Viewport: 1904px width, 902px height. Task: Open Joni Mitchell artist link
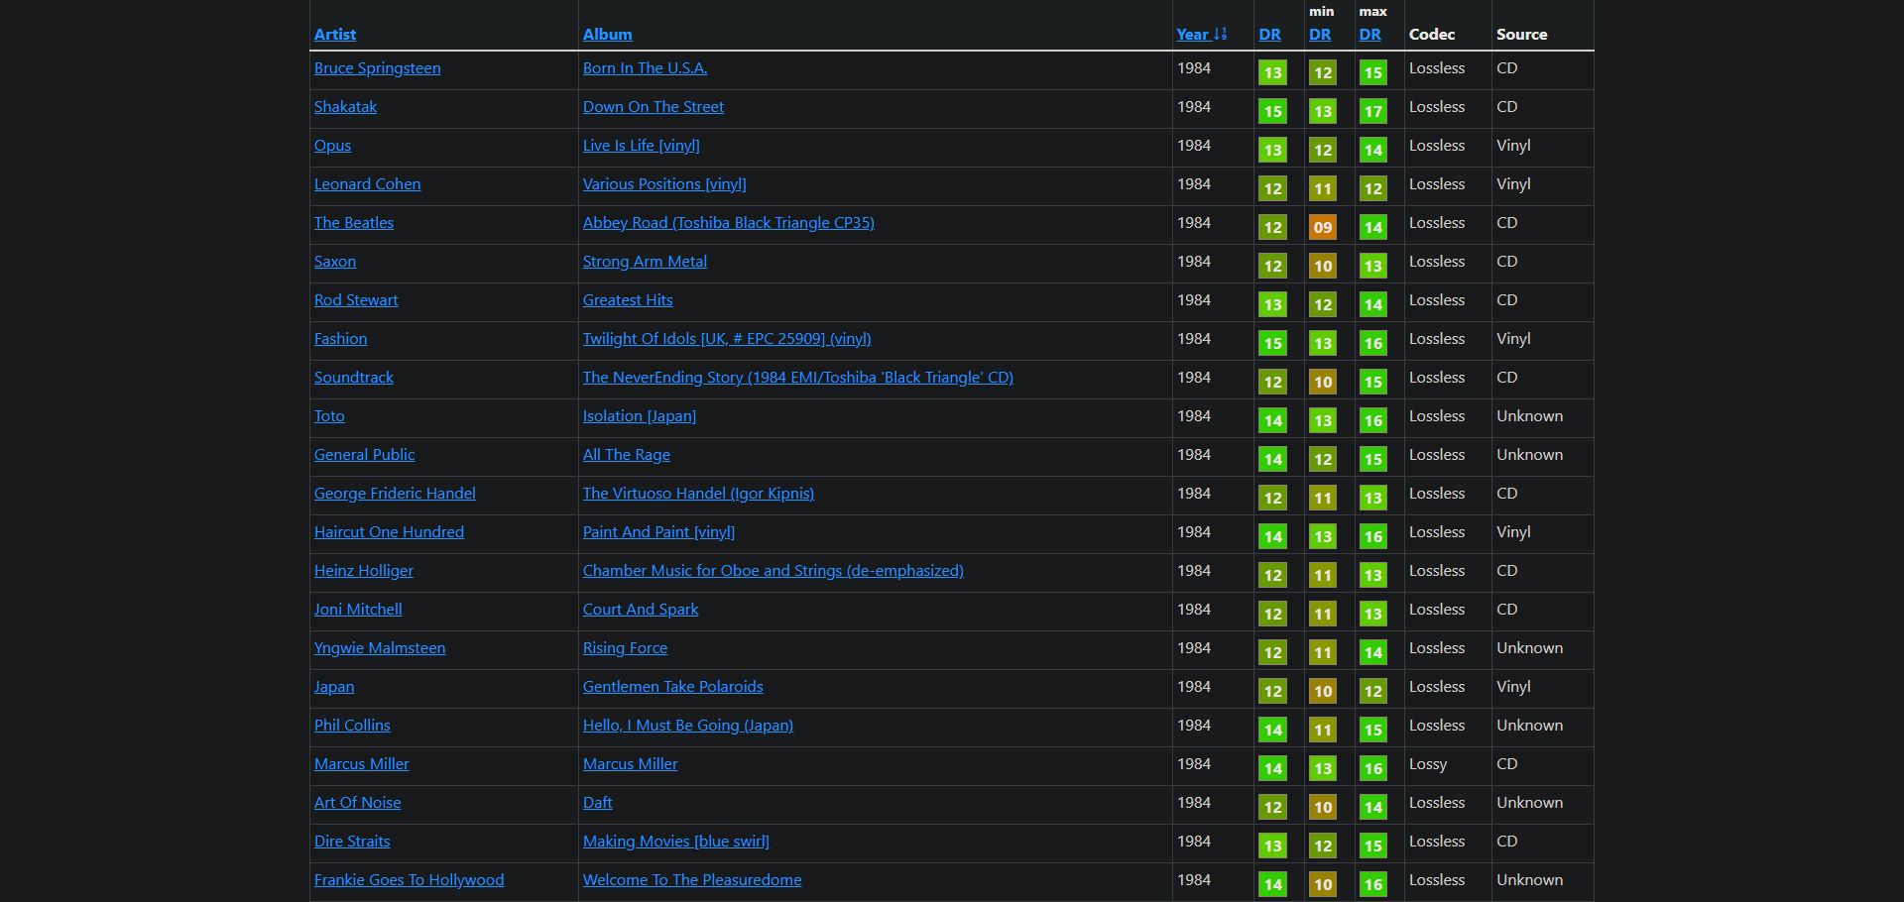click(x=358, y=610)
